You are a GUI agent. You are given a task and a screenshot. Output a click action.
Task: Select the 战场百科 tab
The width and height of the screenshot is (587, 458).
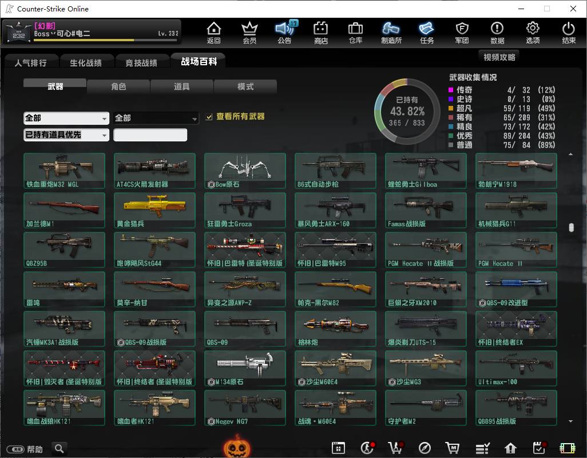(199, 61)
